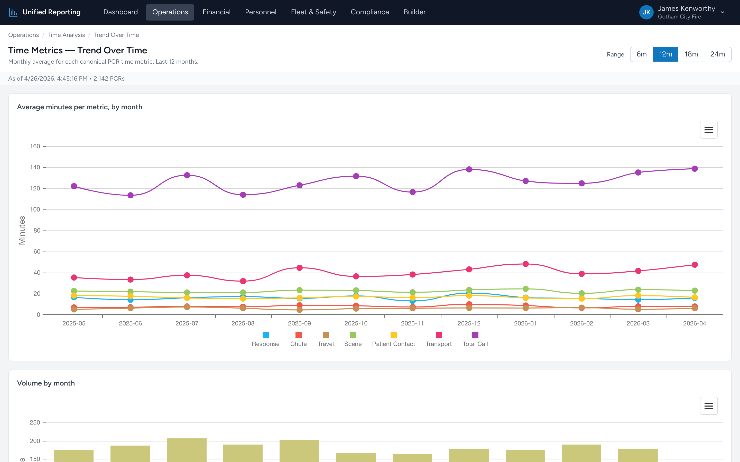Click the Transport point for 2025-09

pos(300,268)
